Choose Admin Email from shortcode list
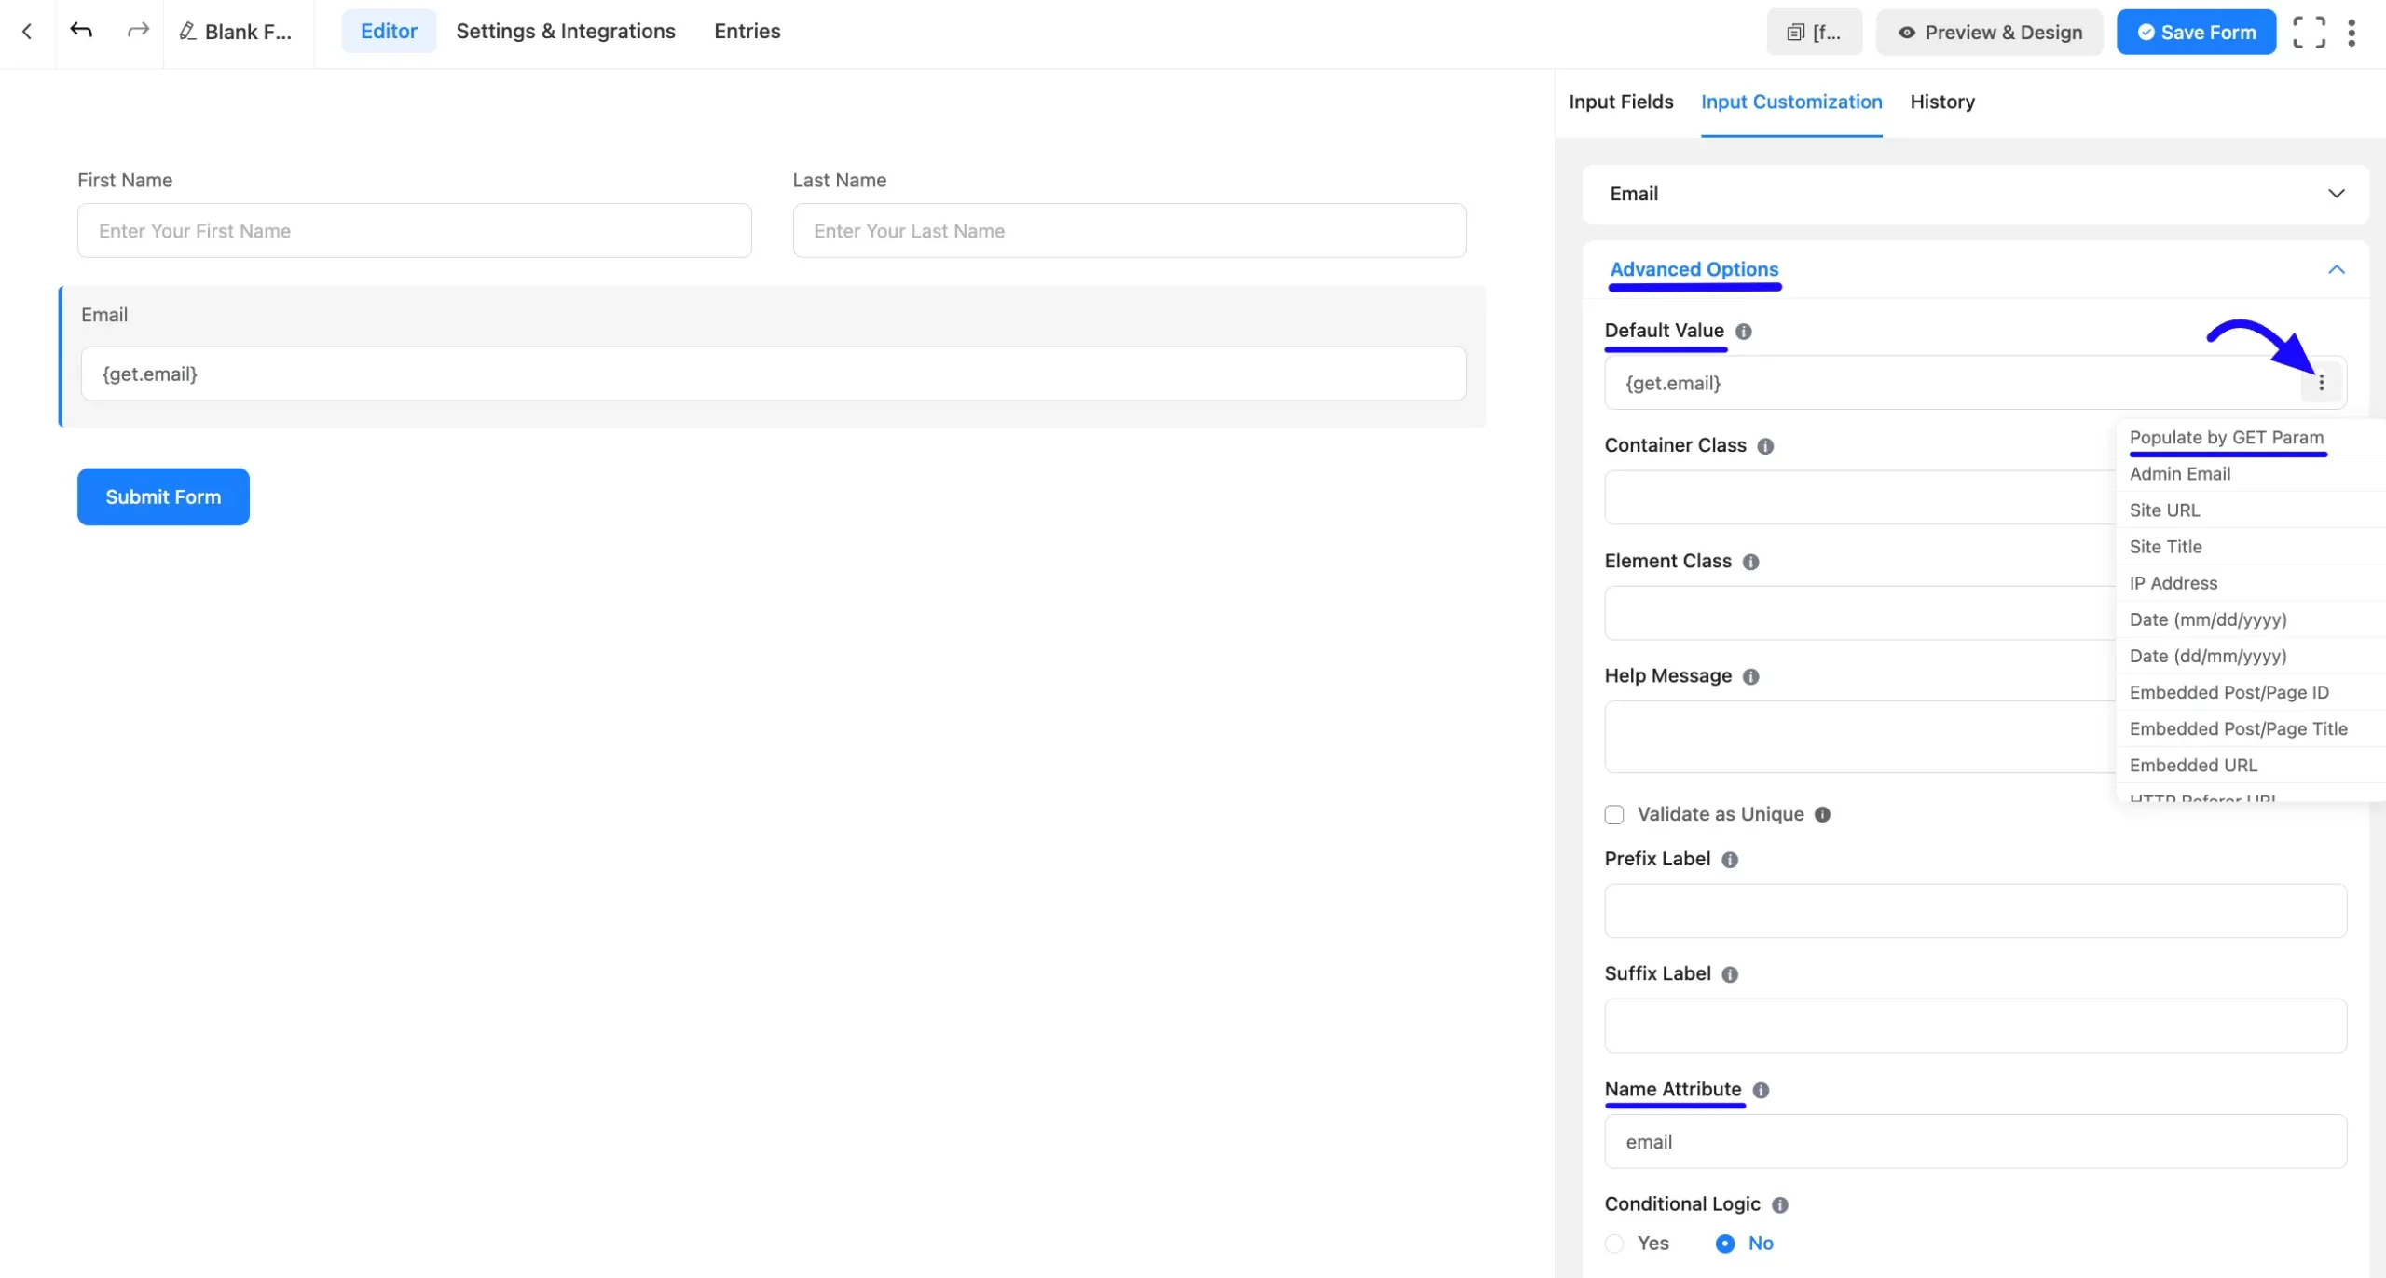The image size is (2386, 1278). click(2179, 474)
